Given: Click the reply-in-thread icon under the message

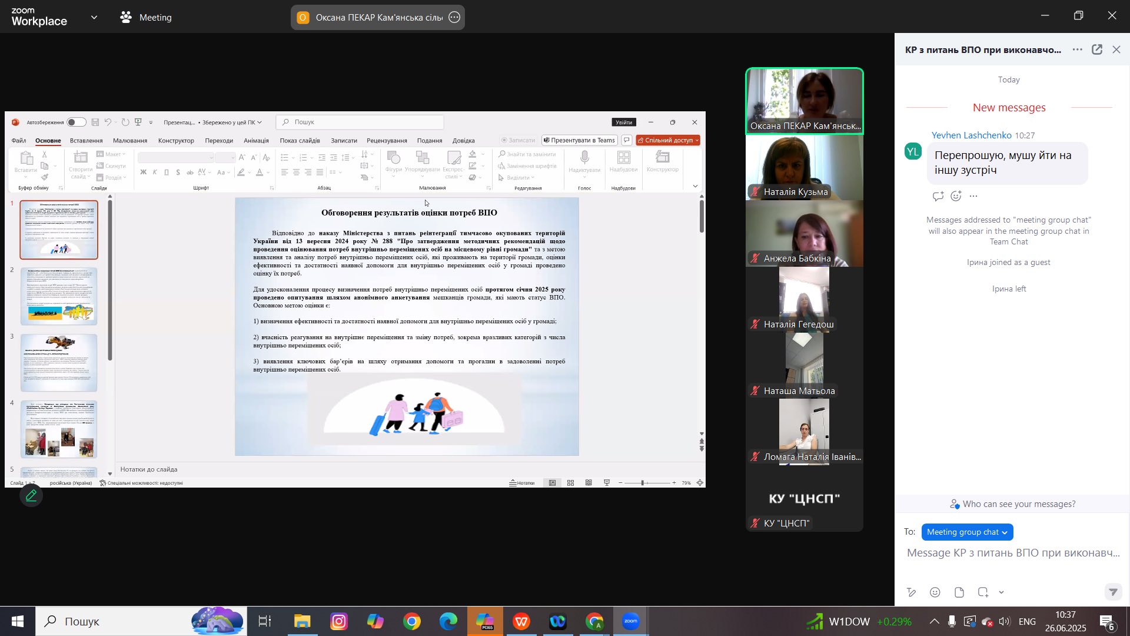Looking at the screenshot, I should (x=938, y=196).
